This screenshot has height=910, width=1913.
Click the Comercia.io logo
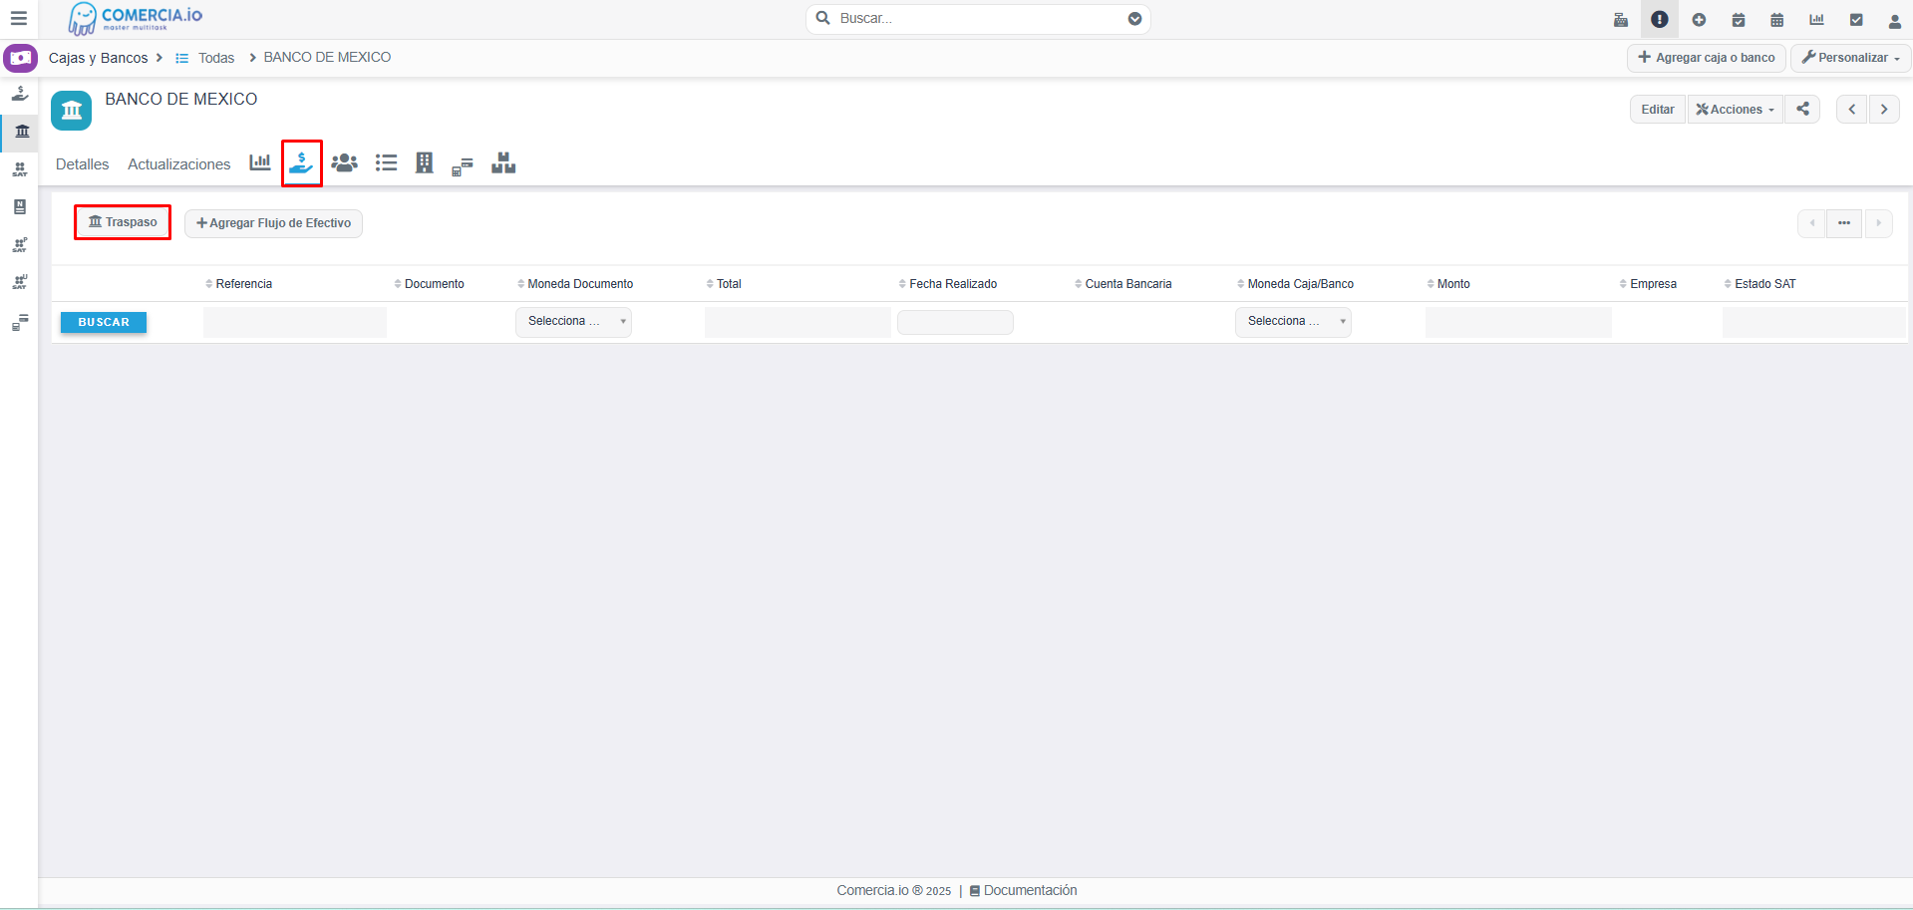pyautogui.click(x=135, y=19)
